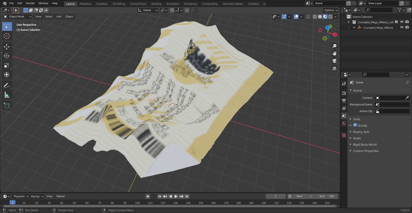This screenshot has height=213, width=412.
Task: Enable the Gravity checkbox
Action: tap(355, 125)
